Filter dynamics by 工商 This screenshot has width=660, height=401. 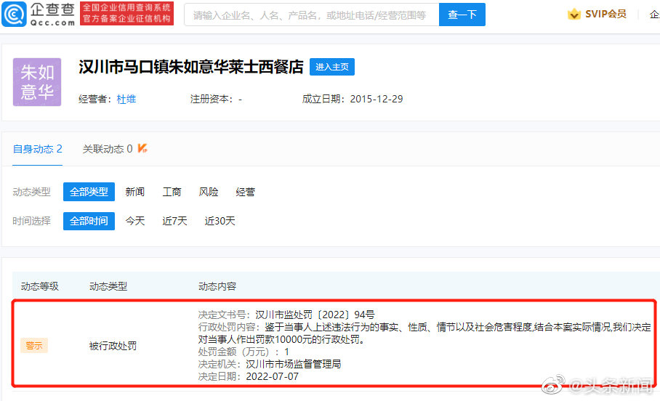pyautogui.click(x=172, y=192)
